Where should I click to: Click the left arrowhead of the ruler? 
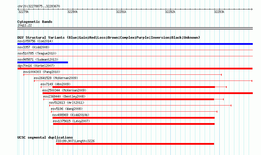coord(18,9)
